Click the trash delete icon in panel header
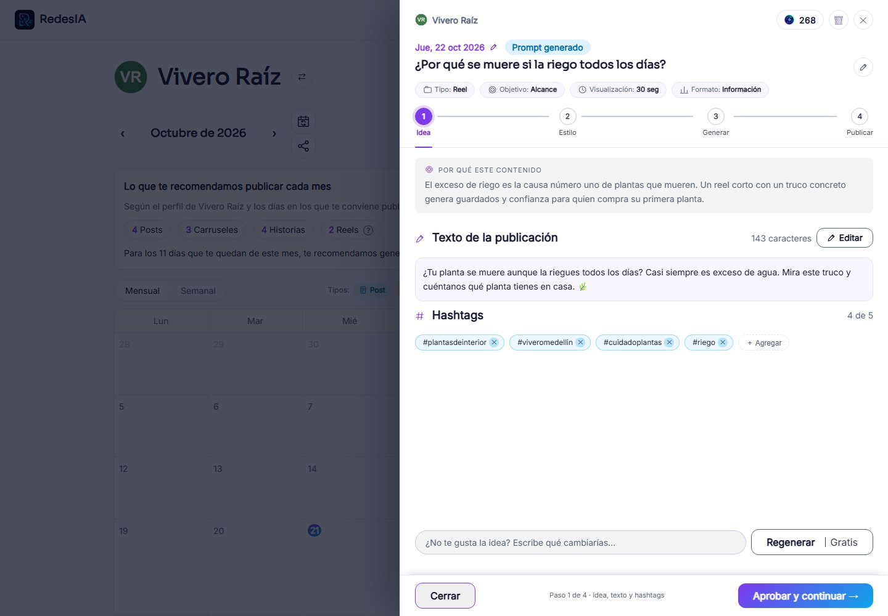The image size is (888, 616). click(839, 20)
